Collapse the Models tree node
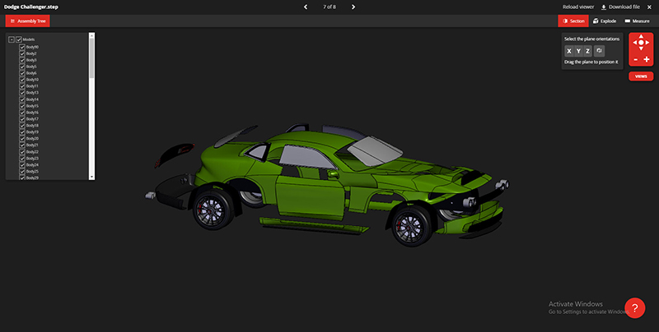659x332 pixels. [x=11, y=39]
